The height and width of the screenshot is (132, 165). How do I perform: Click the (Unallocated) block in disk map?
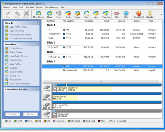109,114
